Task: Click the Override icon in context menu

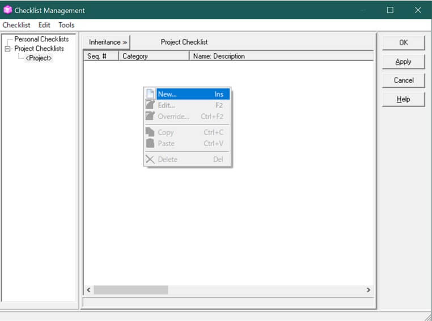Action: pyautogui.click(x=150, y=116)
